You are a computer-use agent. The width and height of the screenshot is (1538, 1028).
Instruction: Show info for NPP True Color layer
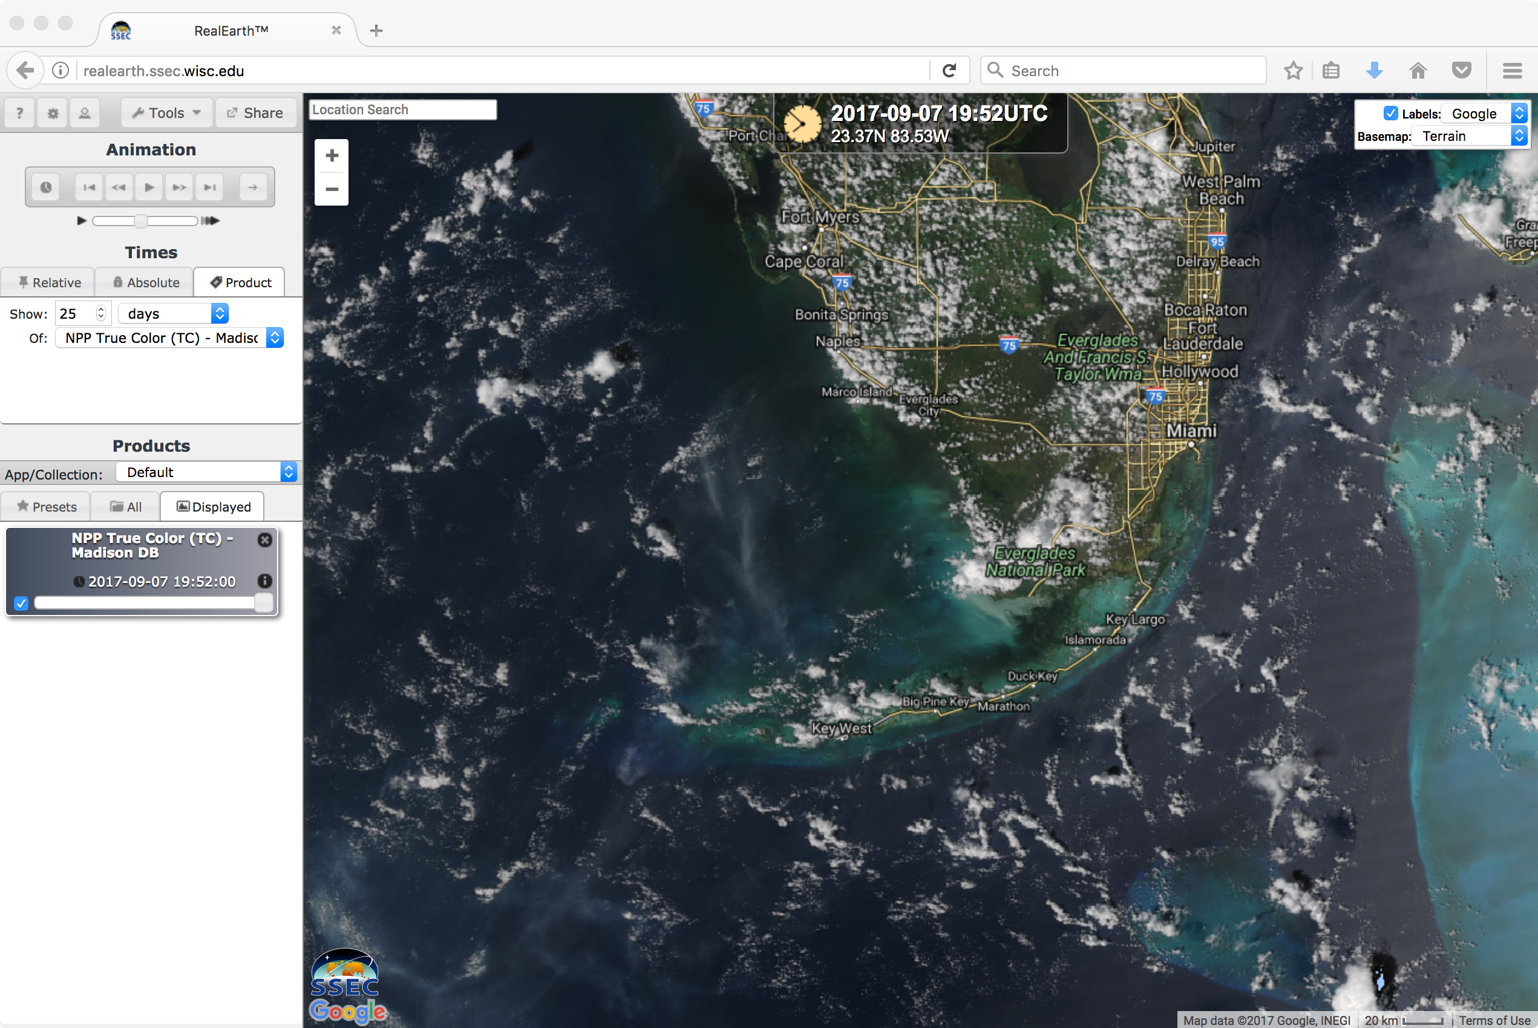tap(265, 581)
